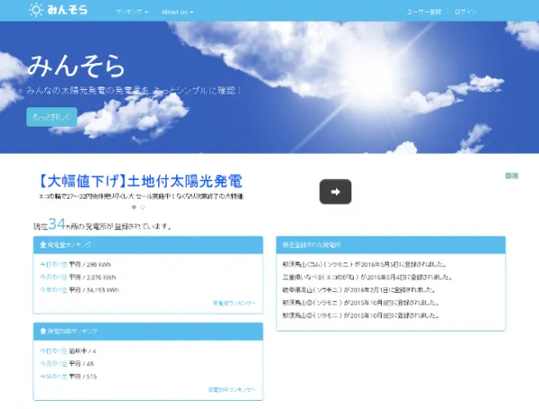Select the 岐阜県高山 entry from 2016年2月1日
This screenshot has width=539, height=409.
click(x=359, y=290)
